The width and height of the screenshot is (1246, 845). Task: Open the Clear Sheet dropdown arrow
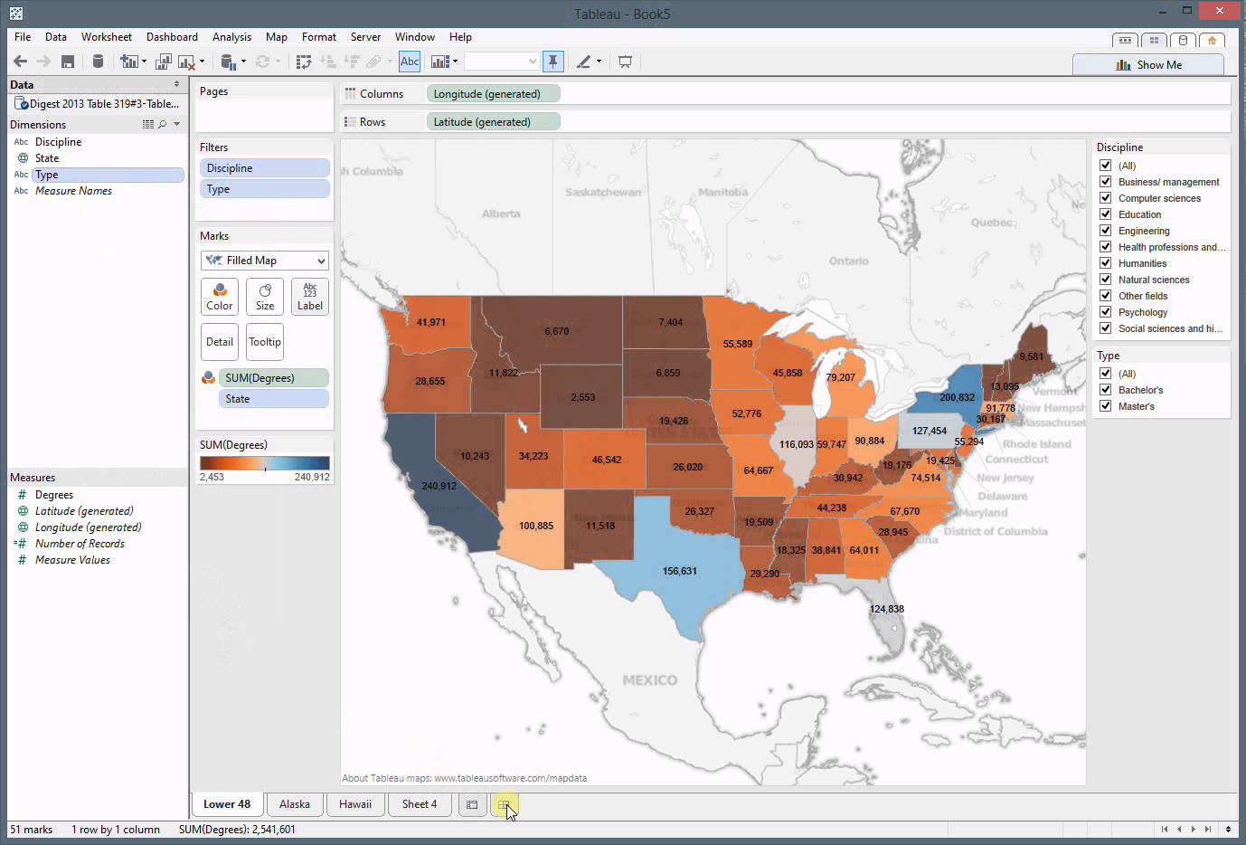tap(202, 62)
